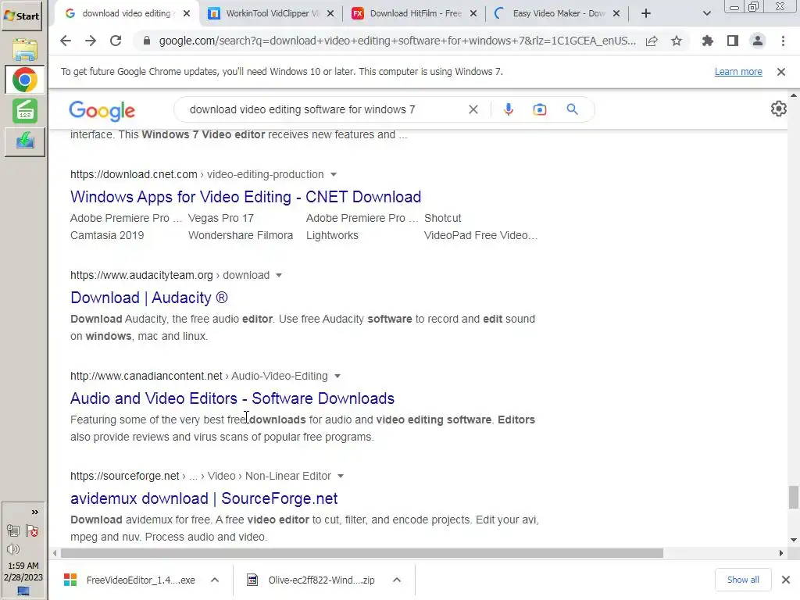Open the volume speaker tray icon

pyautogui.click(x=13, y=549)
